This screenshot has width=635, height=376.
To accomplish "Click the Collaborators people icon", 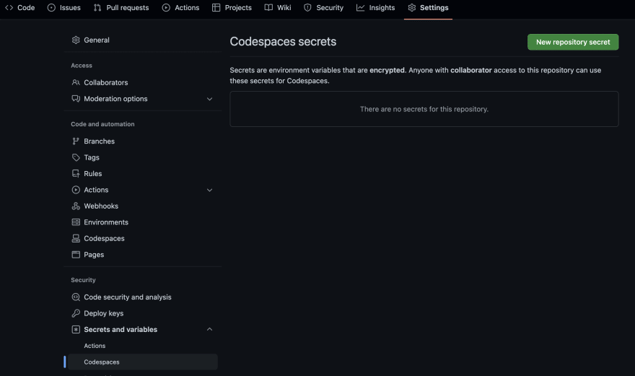I will click(x=76, y=83).
